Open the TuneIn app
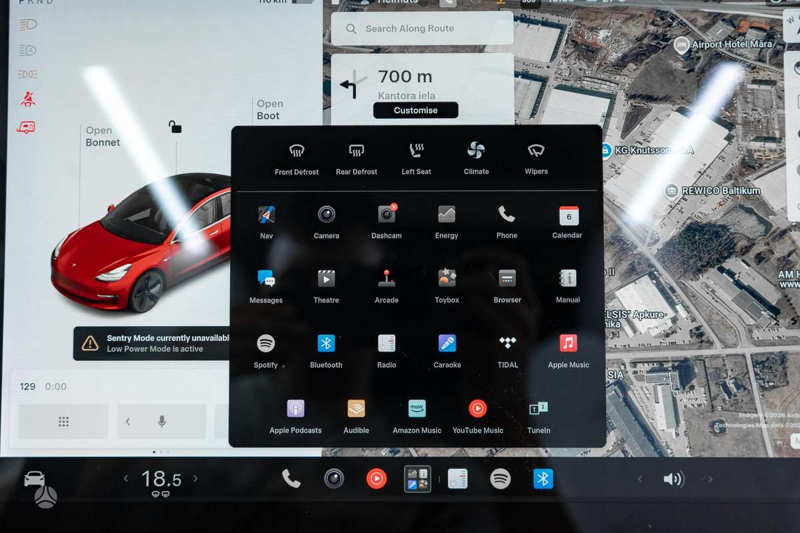Screen dimensions: 800x533 click(x=539, y=417)
